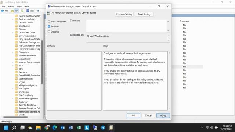Select the Not Configured radio button

(x=49, y=21)
